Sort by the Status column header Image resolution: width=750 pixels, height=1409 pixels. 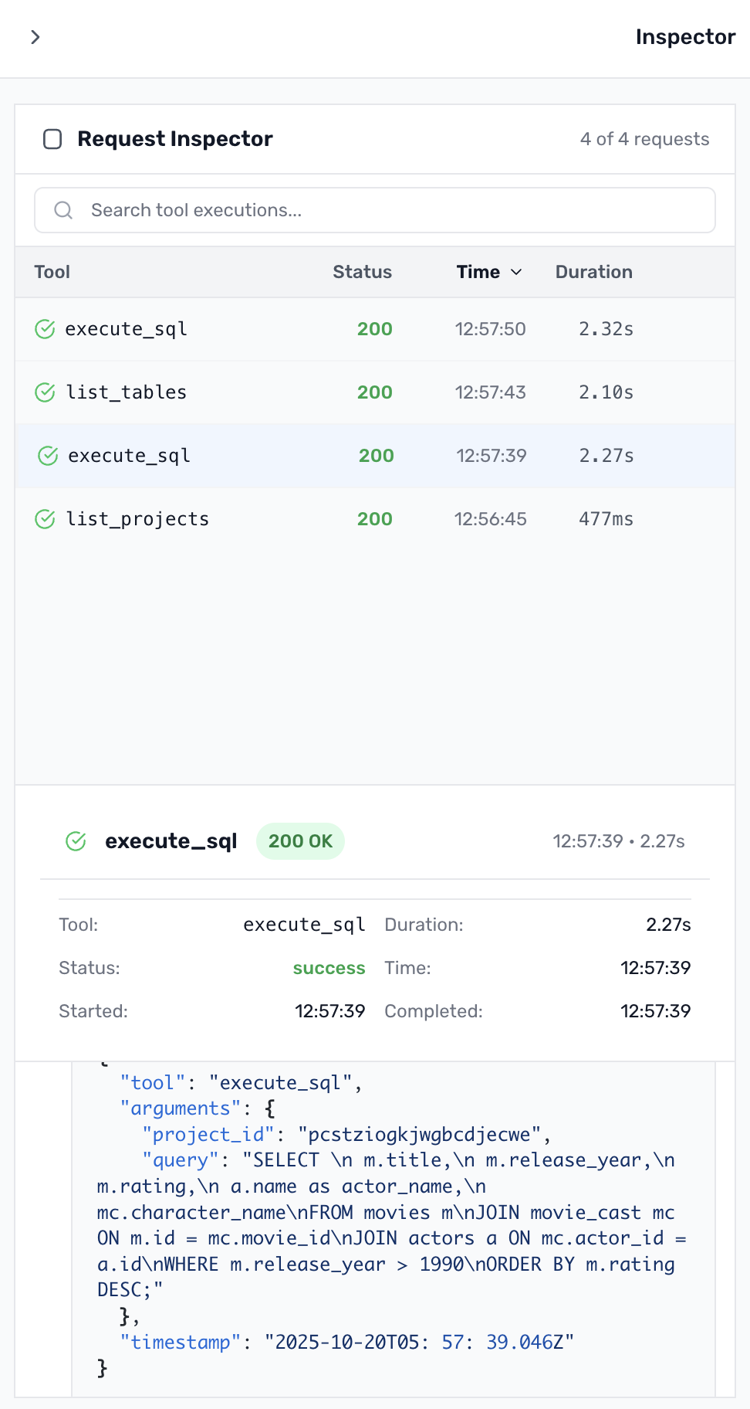[362, 272]
